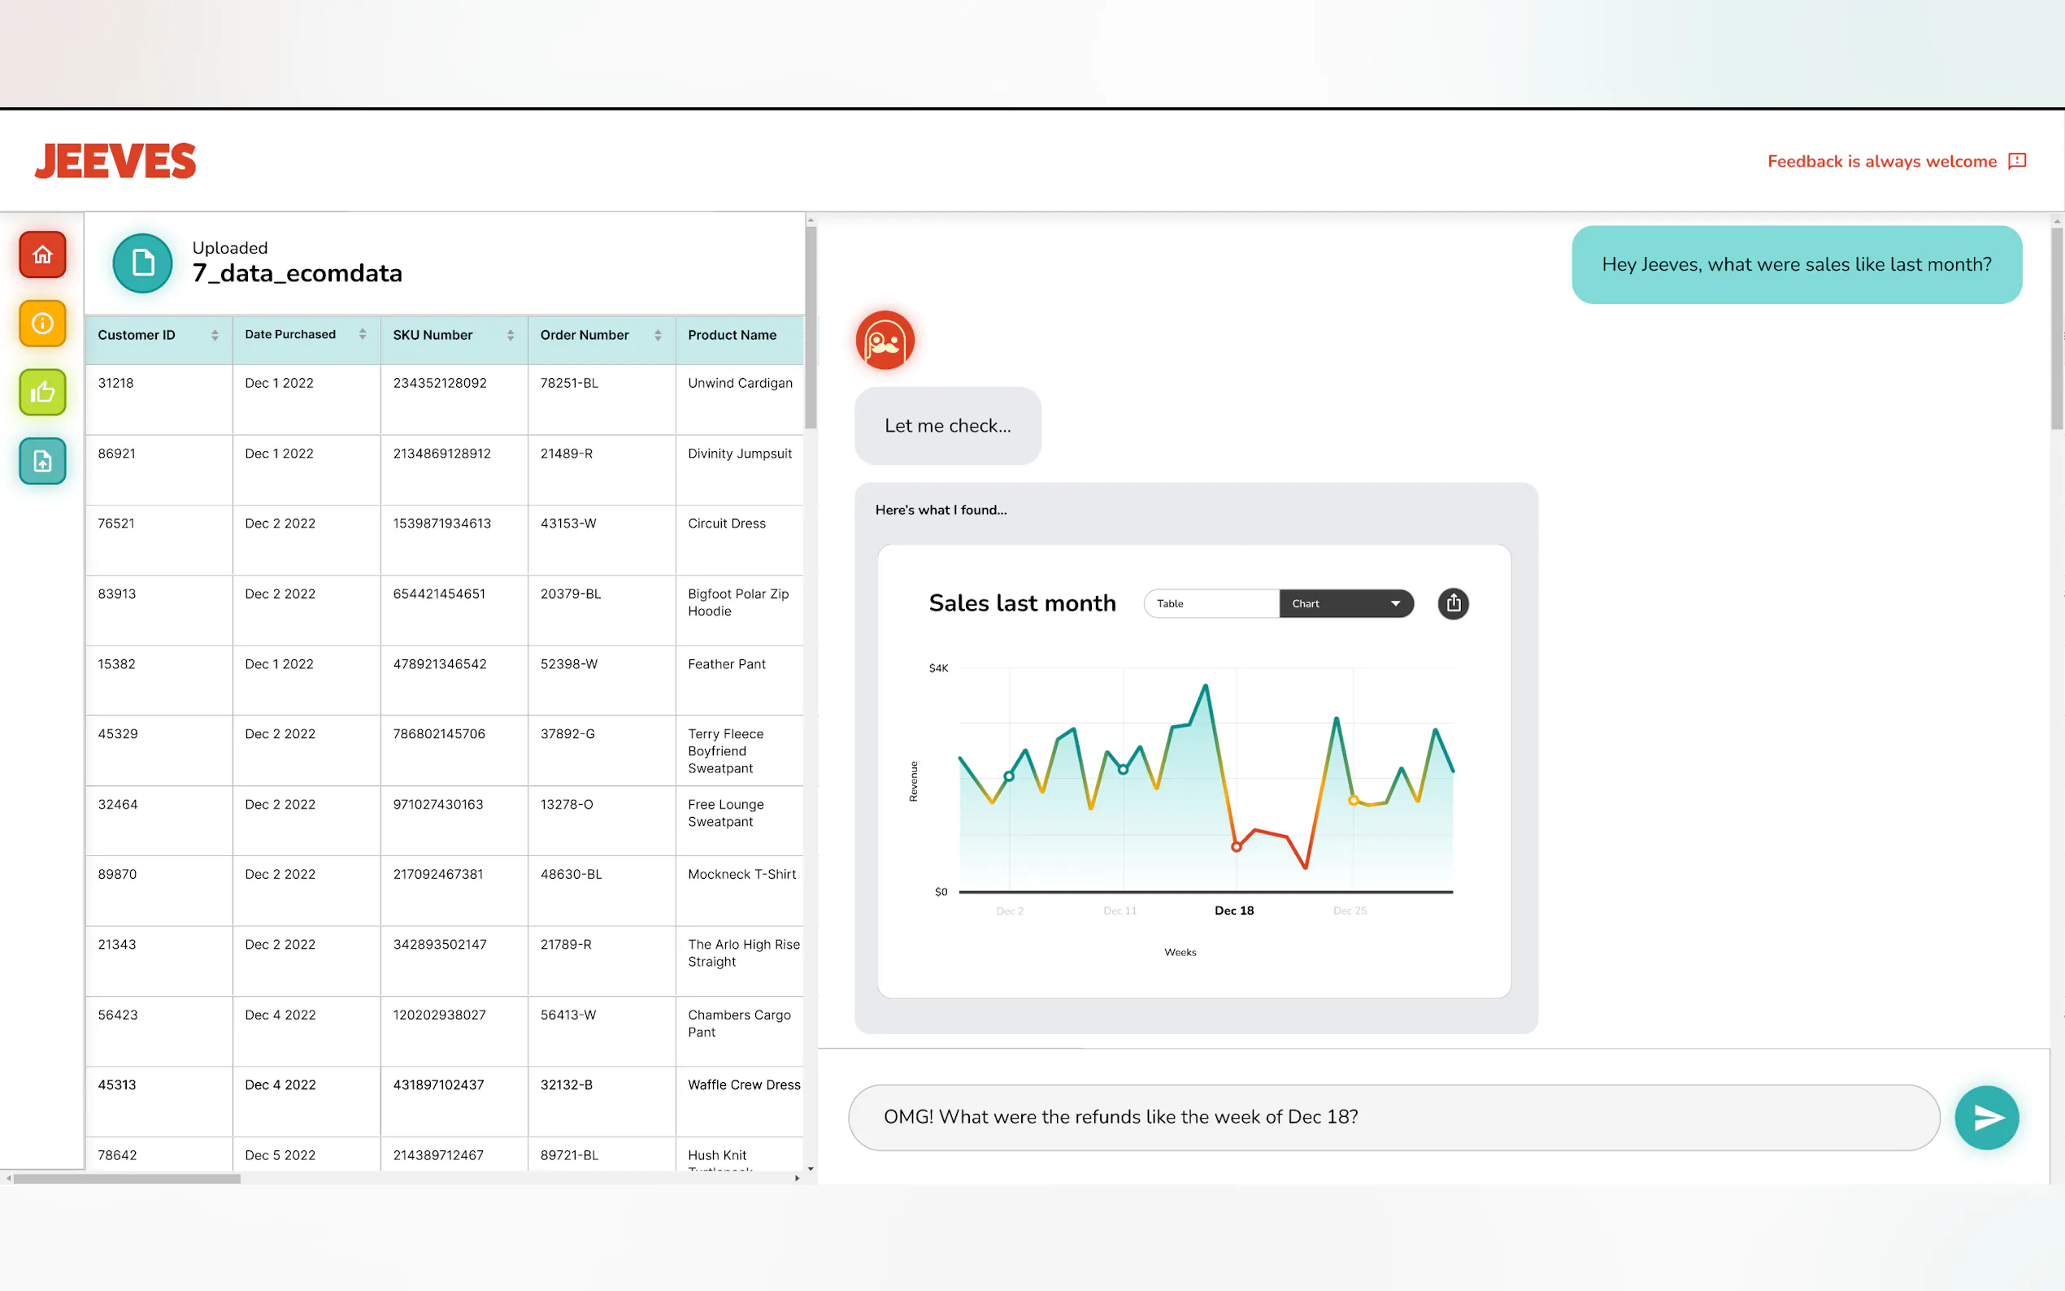This screenshot has width=2065, height=1291.
Task: Click the Jeeves butler avatar icon
Action: coord(885,341)
